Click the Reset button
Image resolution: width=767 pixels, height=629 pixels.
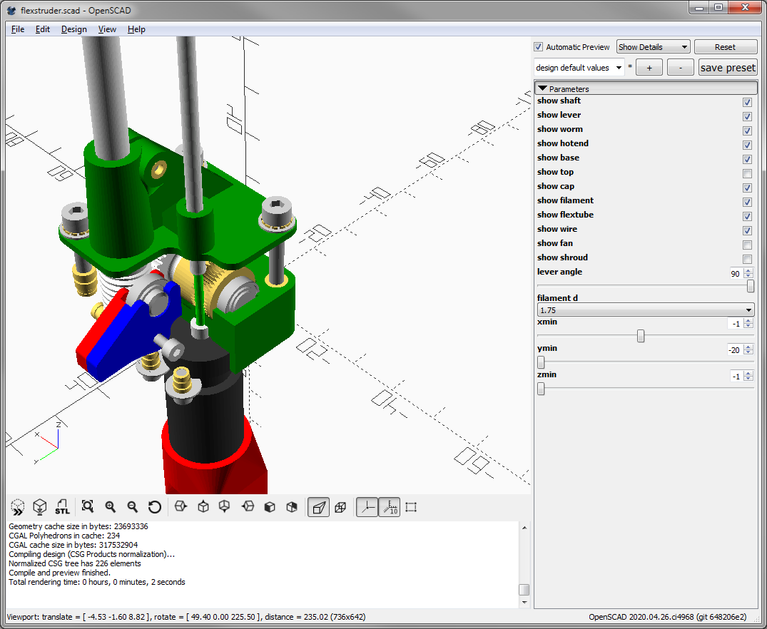pos(725,47)
